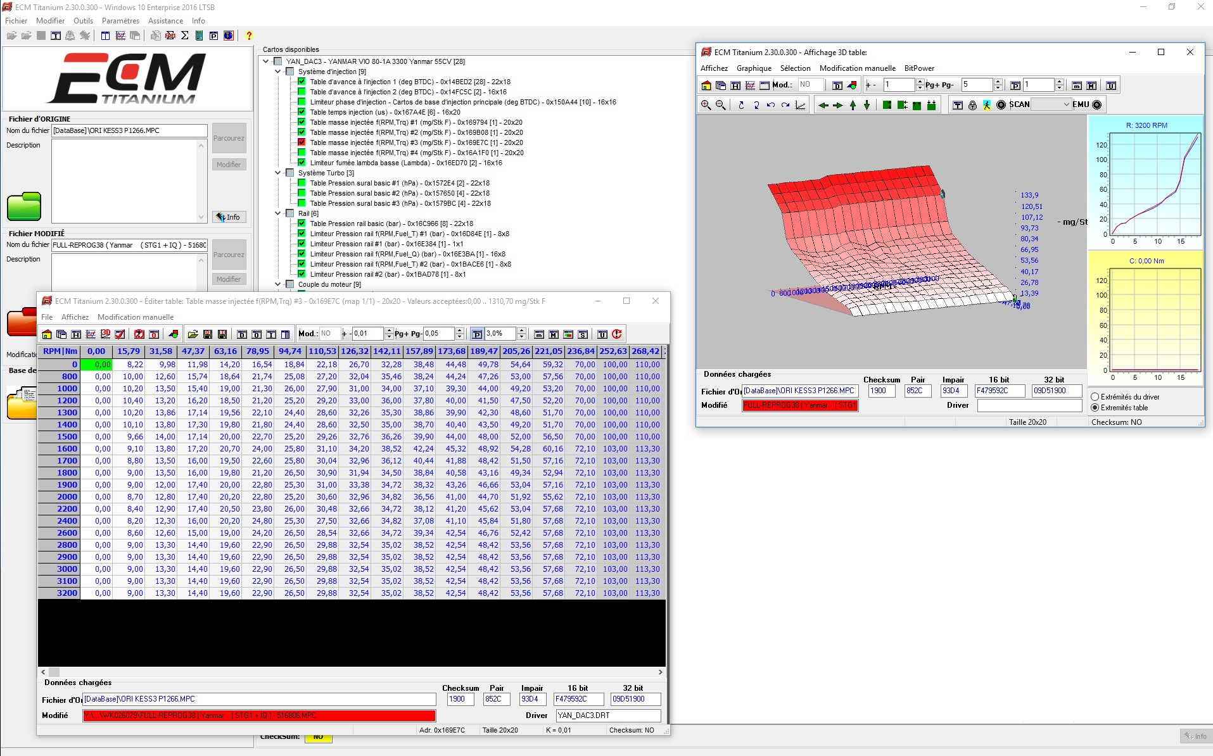Open the Fichier menu
1213x756 pixels.
click(x=16, y=21)
